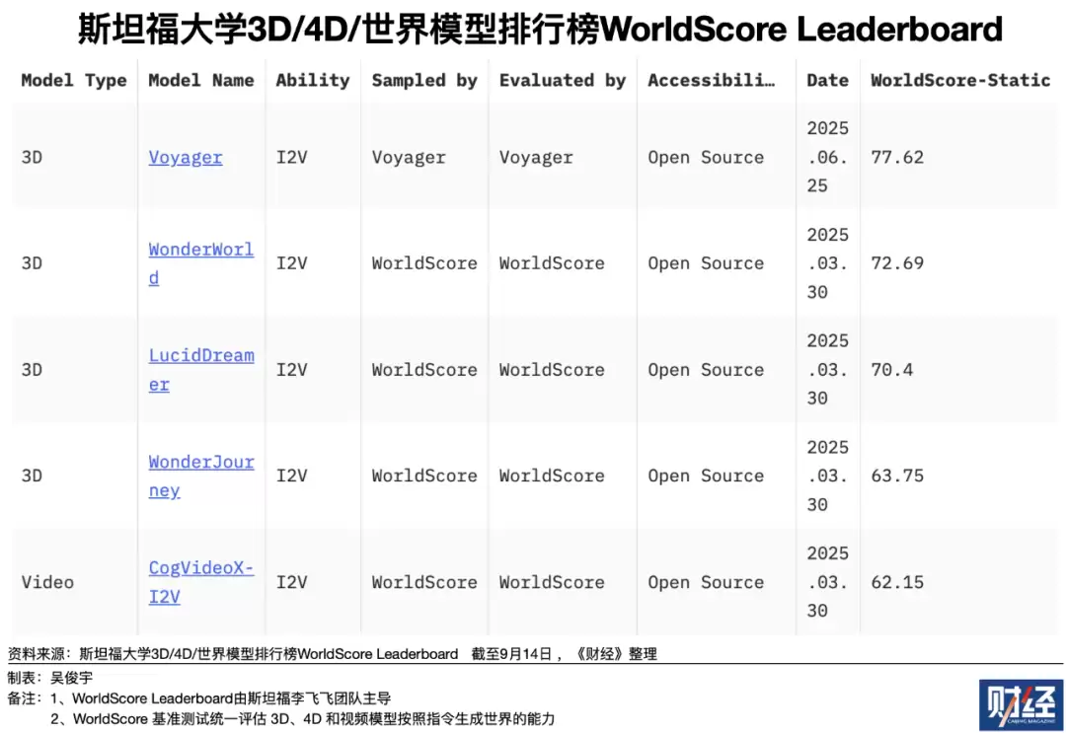The width and height of the screenshot is (1066, 733).
Task: Select the 62.15 score cell
Action: click(897, 582)
